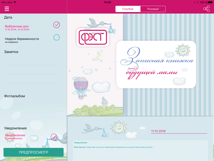
Task: Tap the Записная книжка будущей мамы title card
Action: point(156,64)
